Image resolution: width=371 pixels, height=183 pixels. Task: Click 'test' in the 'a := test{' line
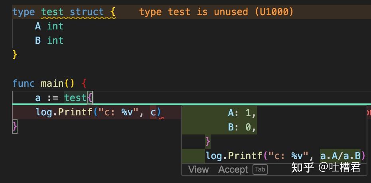coord(75,97)
